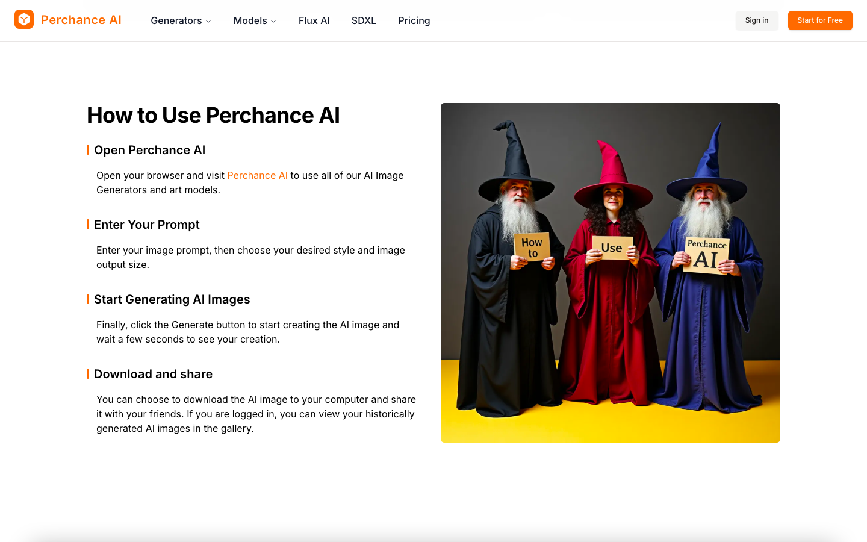Click the paragraph about downloading the AI image
The width and height of the screenshot is (867, 542).
pos(256,414)
